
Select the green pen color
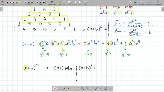click(17, 2)
